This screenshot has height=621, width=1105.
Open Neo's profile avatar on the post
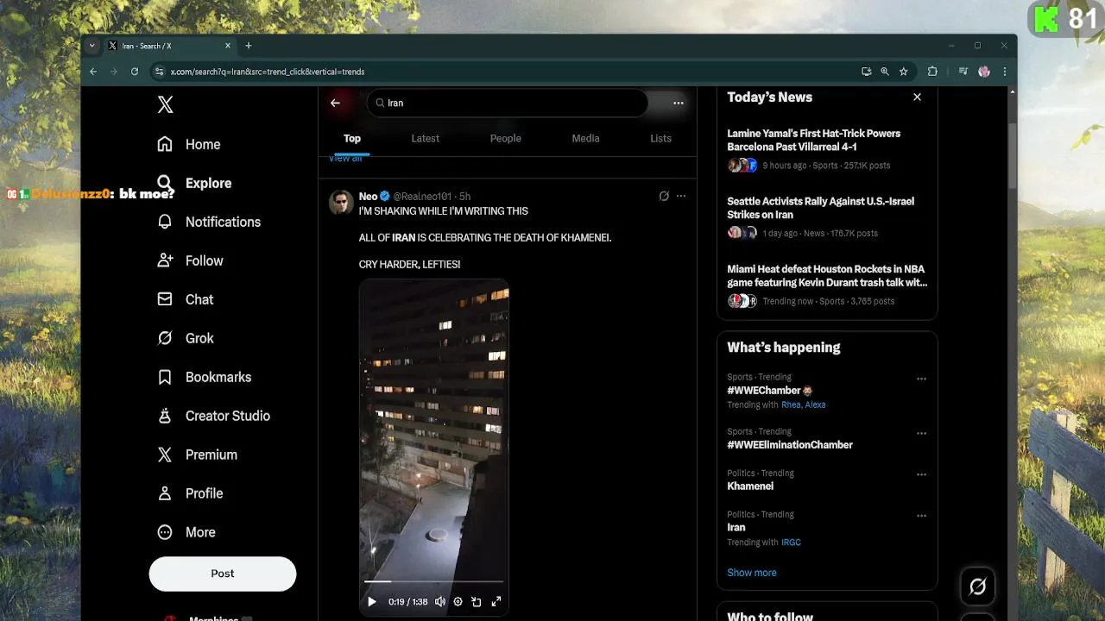tap(341, 203)
